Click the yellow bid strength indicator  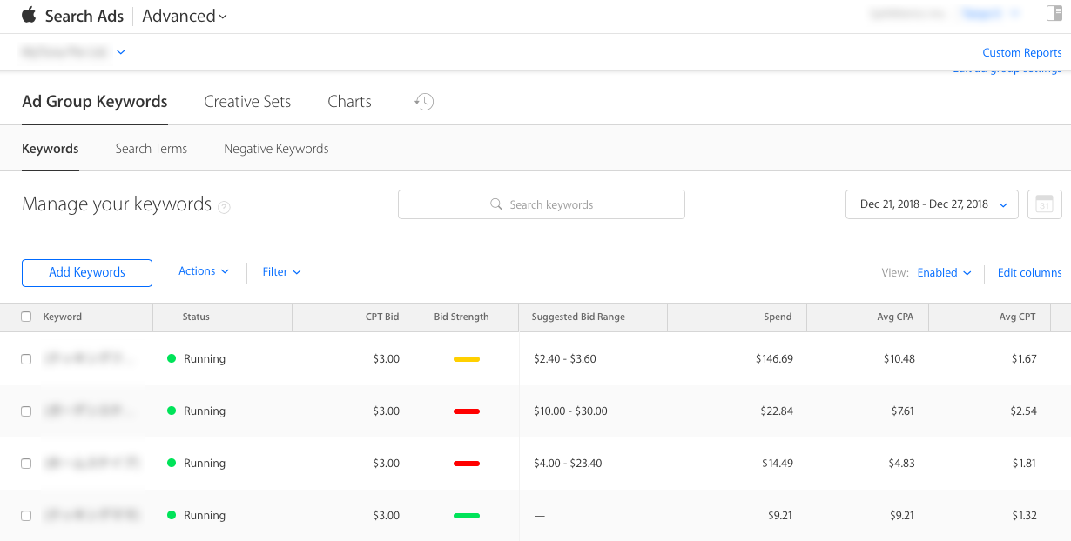pos(467,359)
